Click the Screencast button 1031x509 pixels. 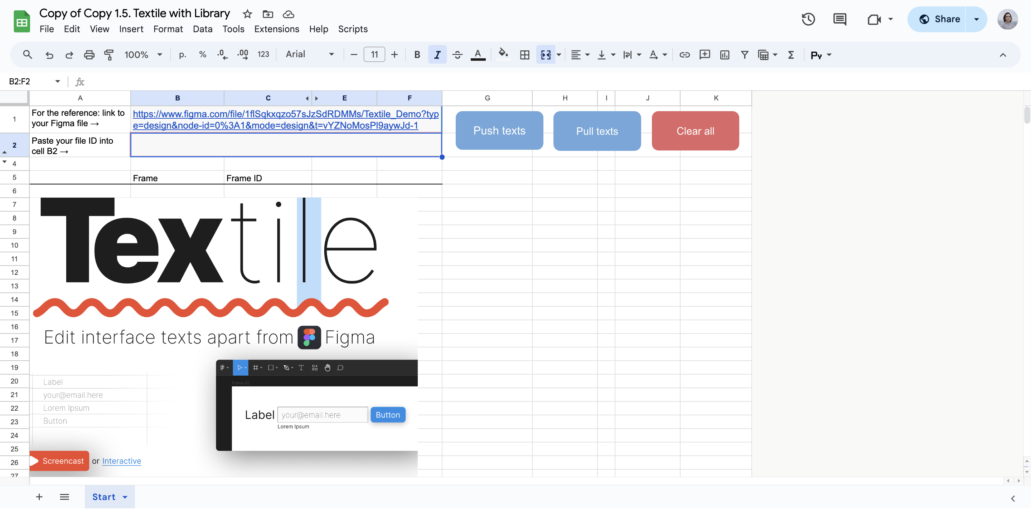click(x=59, y=461)
